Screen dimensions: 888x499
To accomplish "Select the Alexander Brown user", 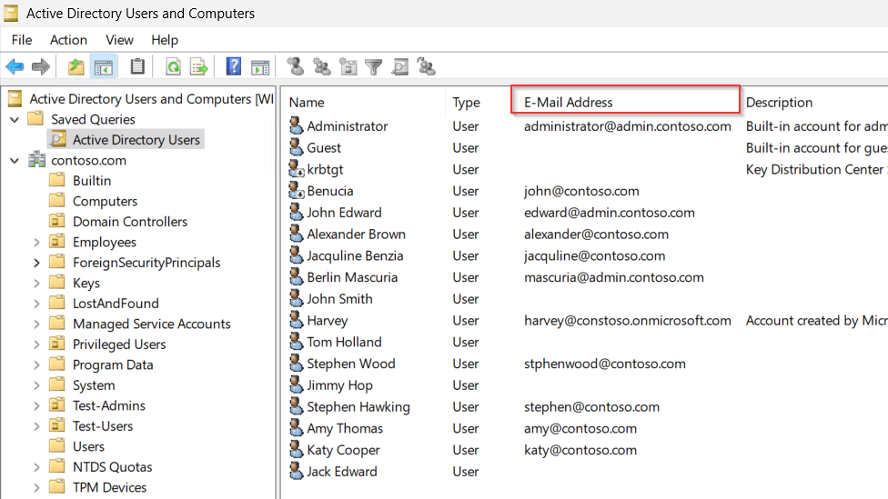I will pos(357,235).
